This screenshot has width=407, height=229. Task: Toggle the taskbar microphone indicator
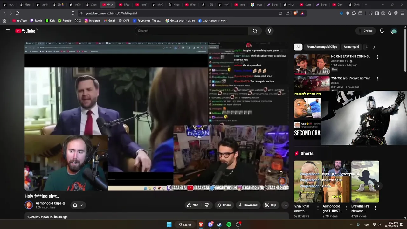[x=358, y=225]
